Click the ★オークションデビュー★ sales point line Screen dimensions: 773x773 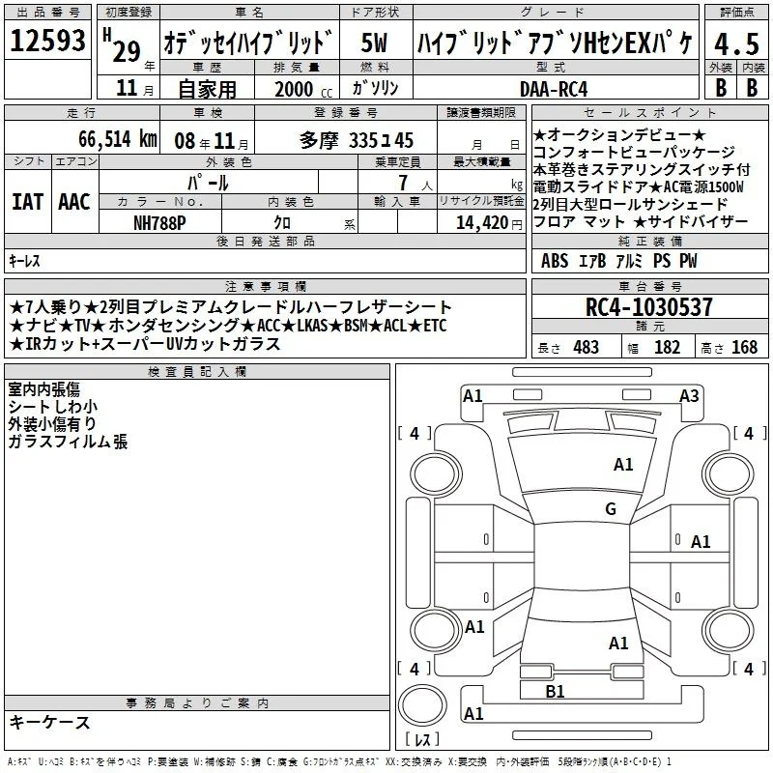[x=619, y=134]
